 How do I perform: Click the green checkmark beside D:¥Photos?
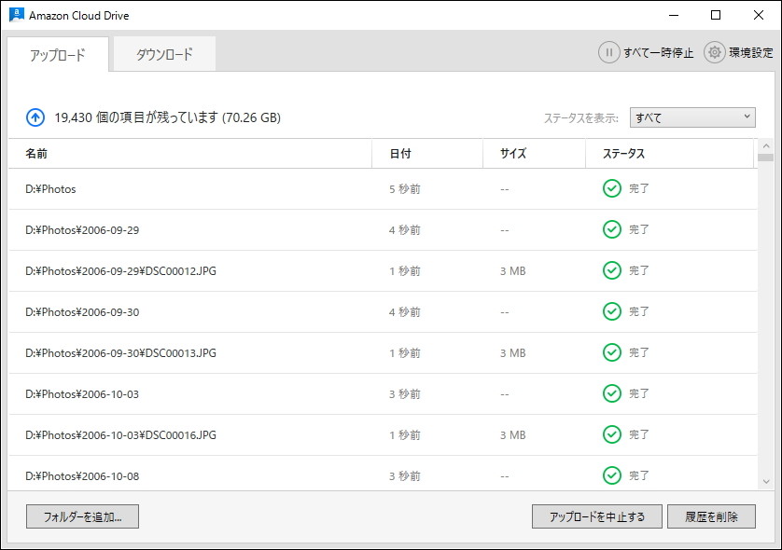(612, 188)
